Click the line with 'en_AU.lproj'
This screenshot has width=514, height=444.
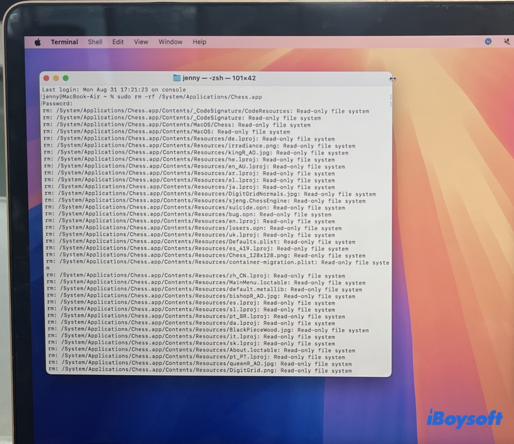click(194, 166)
